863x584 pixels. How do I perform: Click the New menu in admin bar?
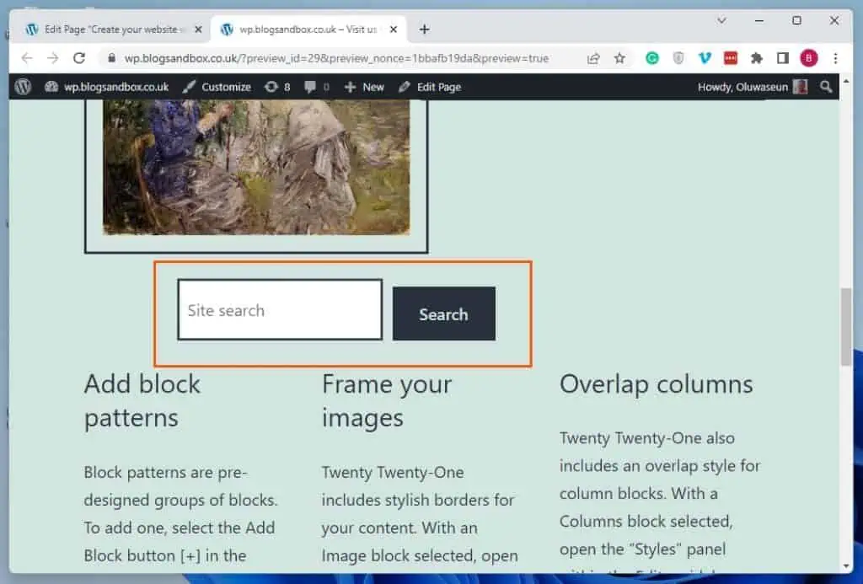pos(365,87)
